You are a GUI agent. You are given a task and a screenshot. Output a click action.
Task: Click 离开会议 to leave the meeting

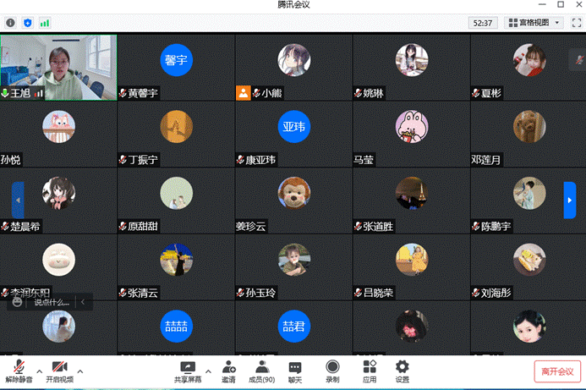coord(557,371)
